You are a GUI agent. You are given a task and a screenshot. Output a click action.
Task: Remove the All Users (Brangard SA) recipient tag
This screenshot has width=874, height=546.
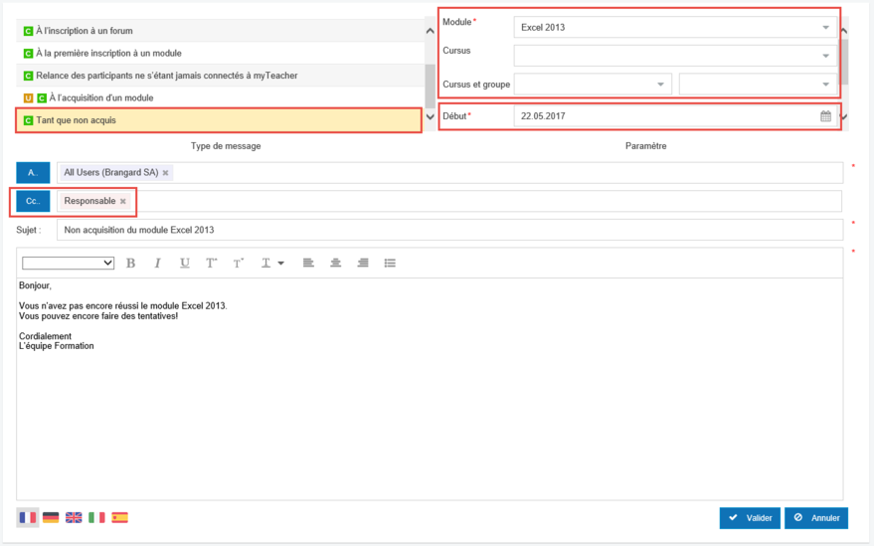[x=165, y=173]
